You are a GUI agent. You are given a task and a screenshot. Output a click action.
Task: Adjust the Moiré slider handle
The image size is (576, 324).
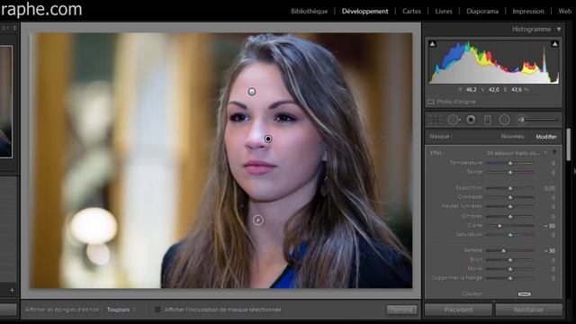coord(510,269)
